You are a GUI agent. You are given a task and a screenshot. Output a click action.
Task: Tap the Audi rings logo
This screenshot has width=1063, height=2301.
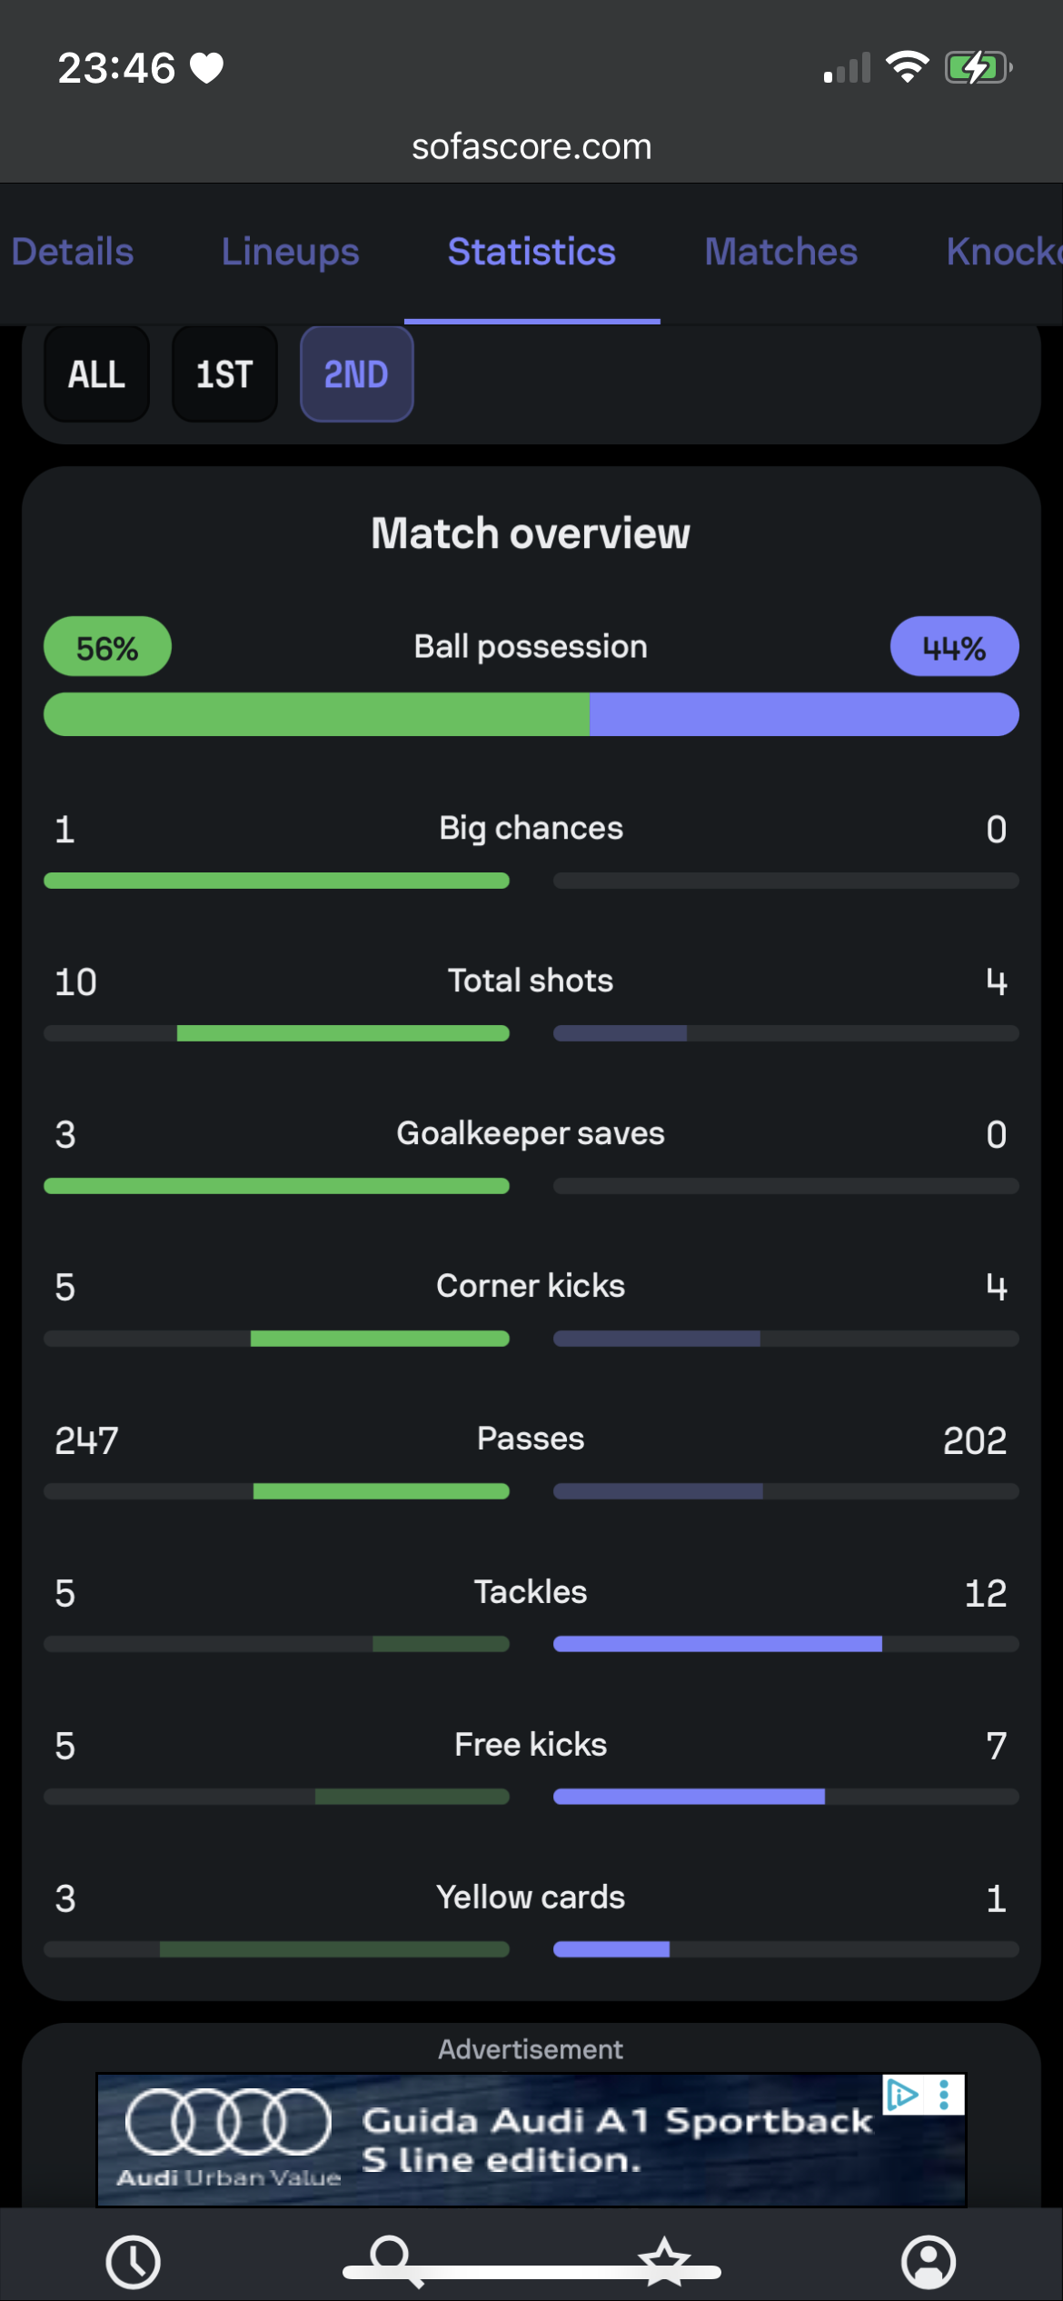[228, 2123]
